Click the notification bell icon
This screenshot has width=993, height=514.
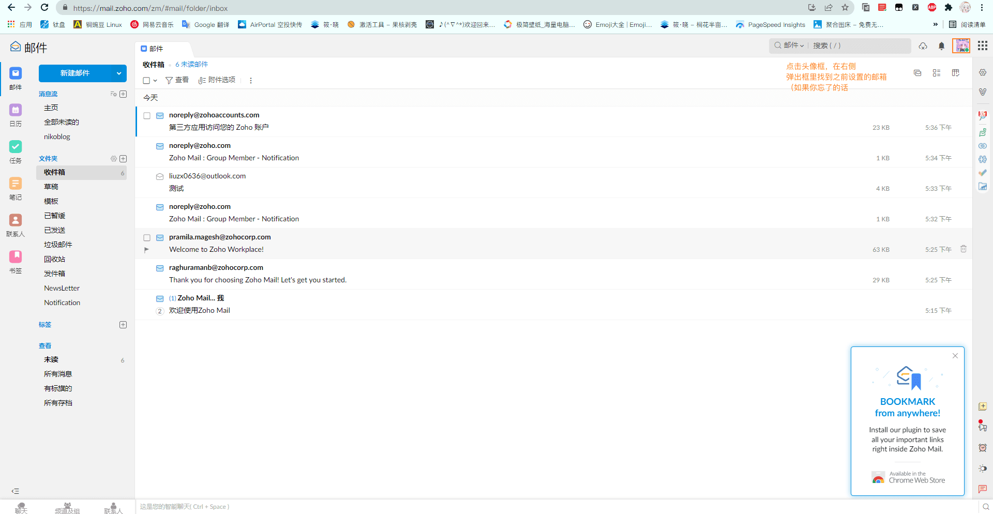coord(941,46)
